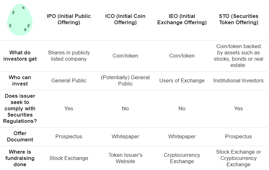
Task: Click the IPO 'Stock Exchange' cell
Action: click(69, 158)
